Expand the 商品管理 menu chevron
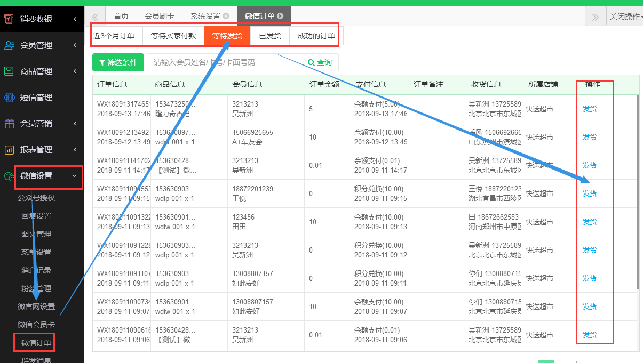Screen dimensions: 643x363 pos(75,71)
